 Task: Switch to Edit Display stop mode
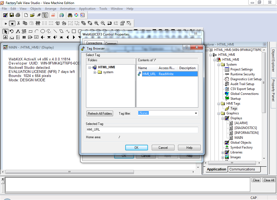pos(12,23)
